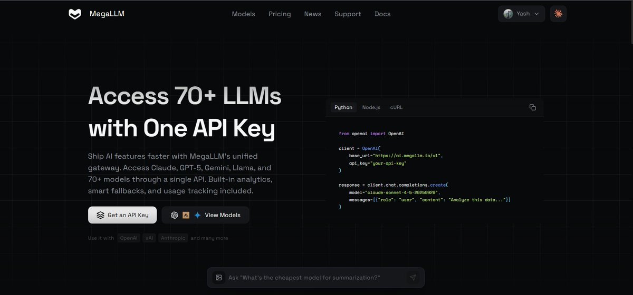Open the News nav item
The image size is (633, 295).
313,14
